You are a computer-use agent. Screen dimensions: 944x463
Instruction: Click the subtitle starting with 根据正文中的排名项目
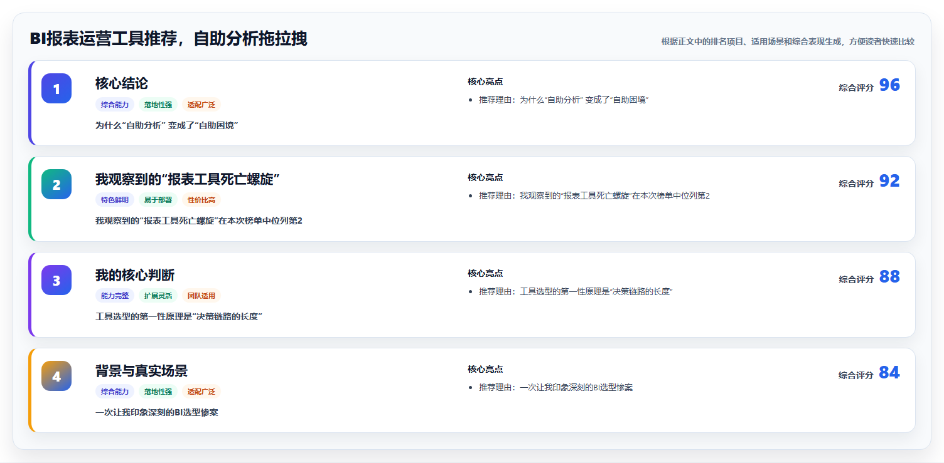tap(788, 41)
